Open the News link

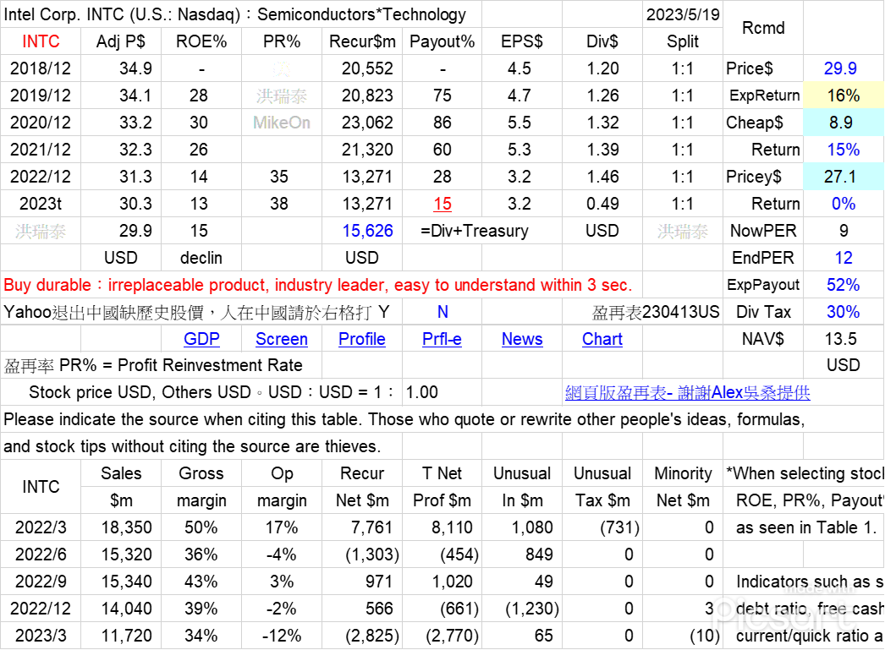(522, 339)
